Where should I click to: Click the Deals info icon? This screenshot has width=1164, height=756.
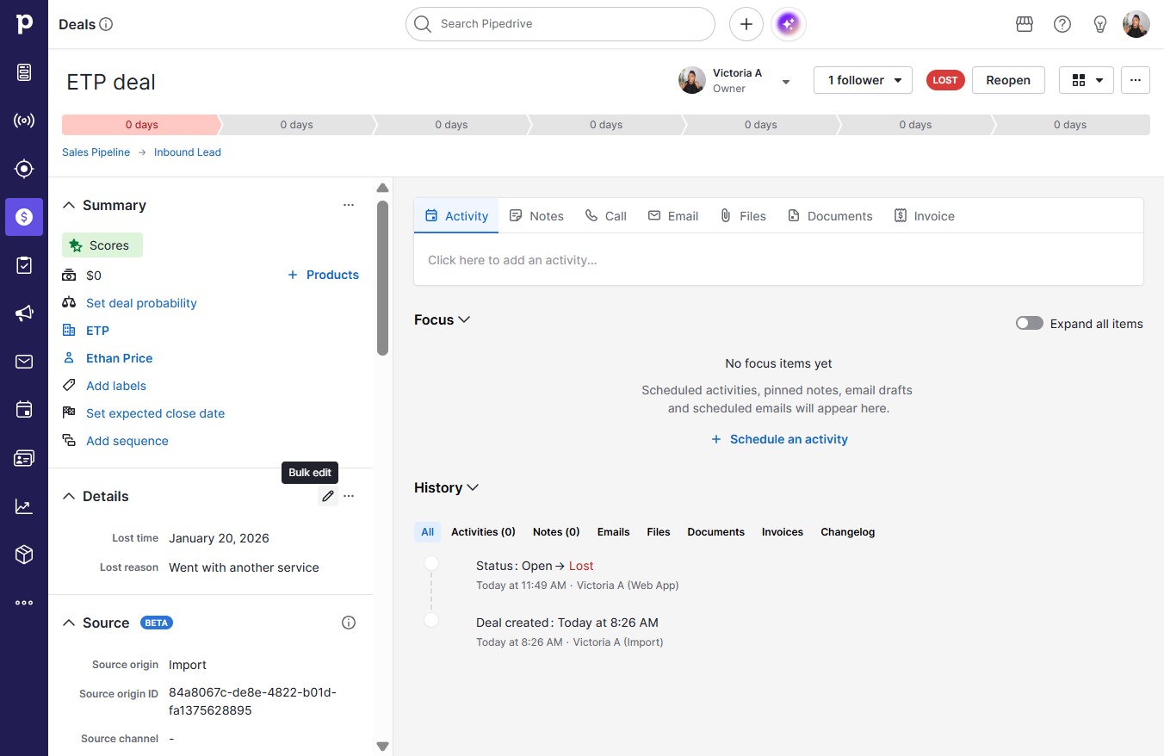(x=106, y=24)
